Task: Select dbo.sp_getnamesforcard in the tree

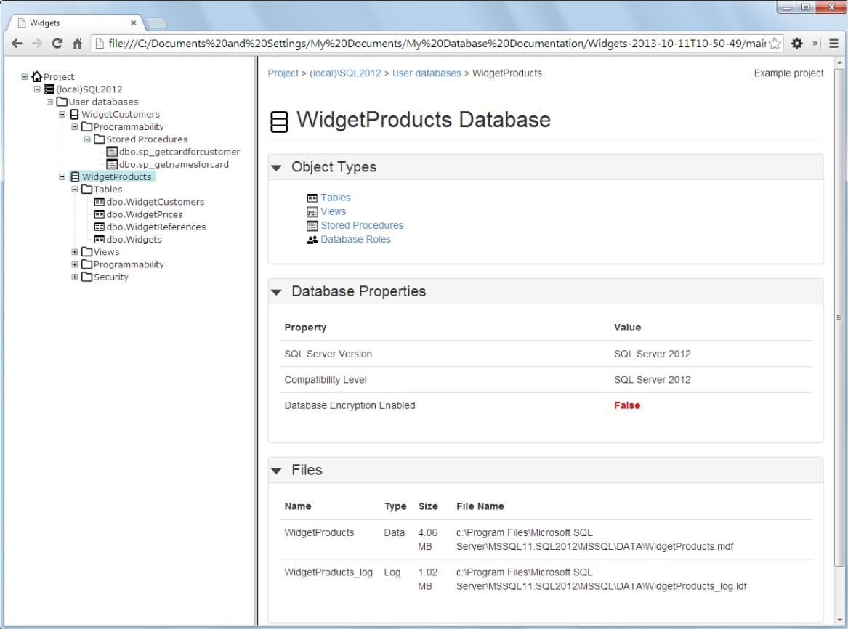Action: pyautogui.click(x=174, y=164)
